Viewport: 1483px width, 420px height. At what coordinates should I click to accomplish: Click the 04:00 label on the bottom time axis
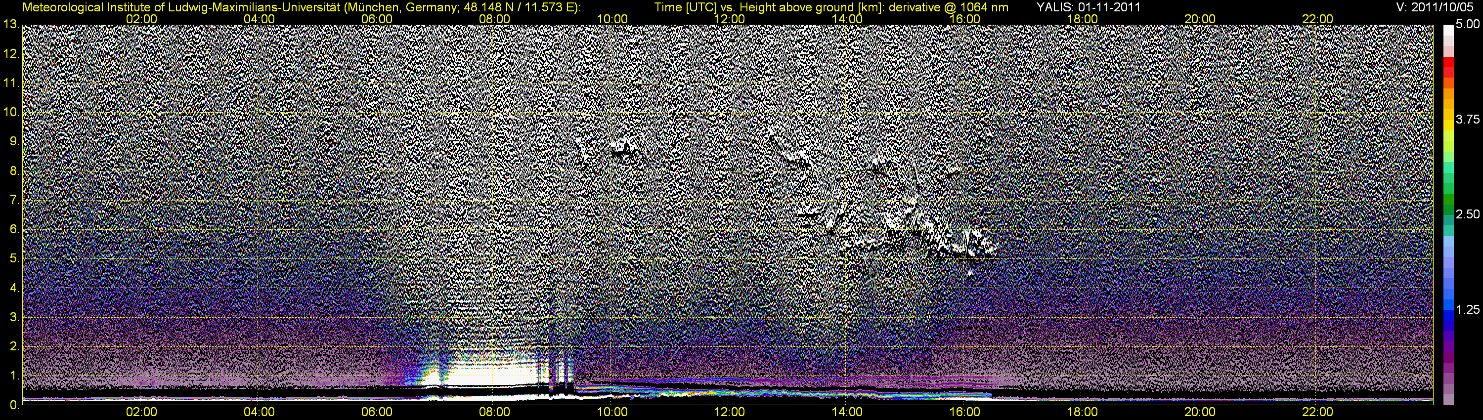(x=259, y=412)
